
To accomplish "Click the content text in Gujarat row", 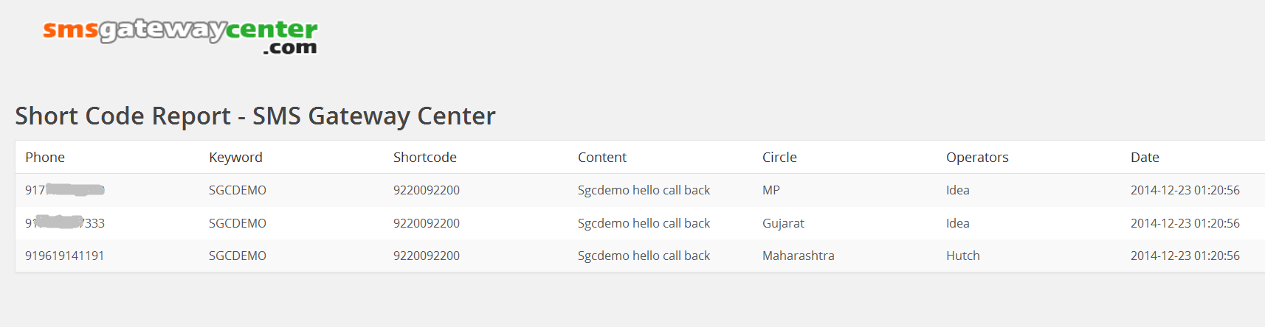I will click(x=644, y=223).
